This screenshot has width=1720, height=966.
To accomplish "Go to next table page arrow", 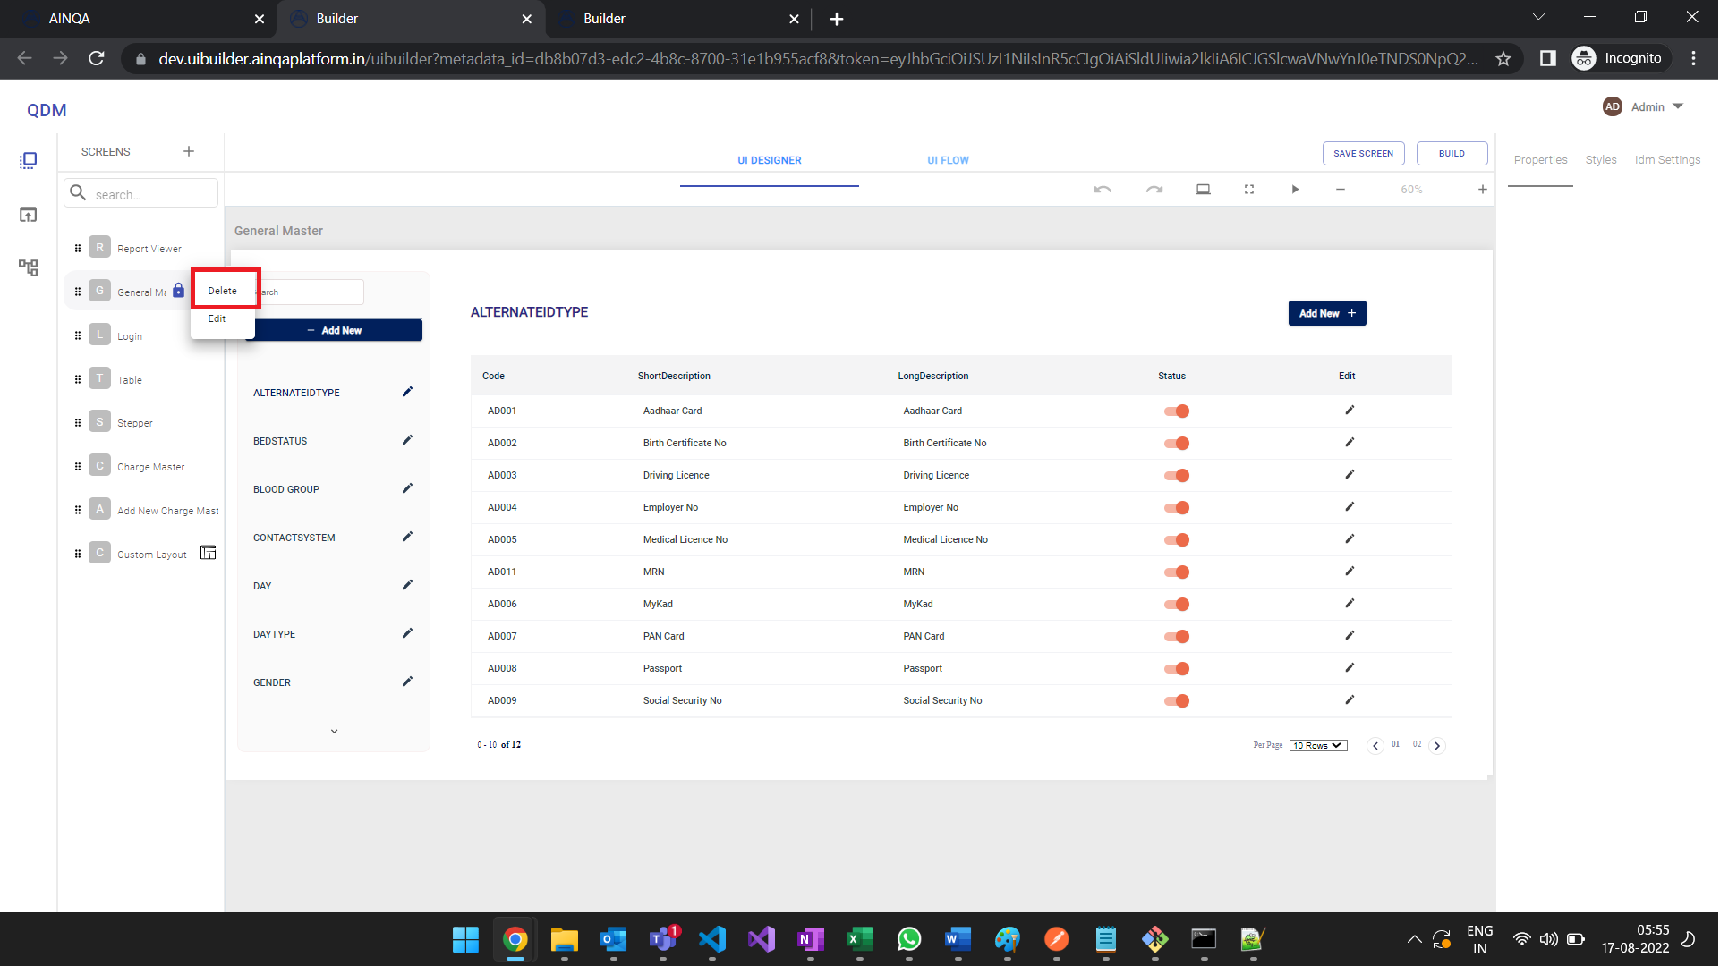I will [x=1437, y=746].
